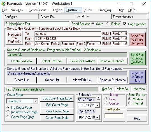Select the Delete radio option
This screenshot has width=151, height=132.
tap(113, 24)
